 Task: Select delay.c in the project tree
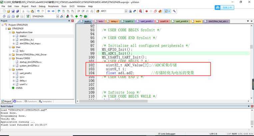pyautogui.click(x=23, y=81)
